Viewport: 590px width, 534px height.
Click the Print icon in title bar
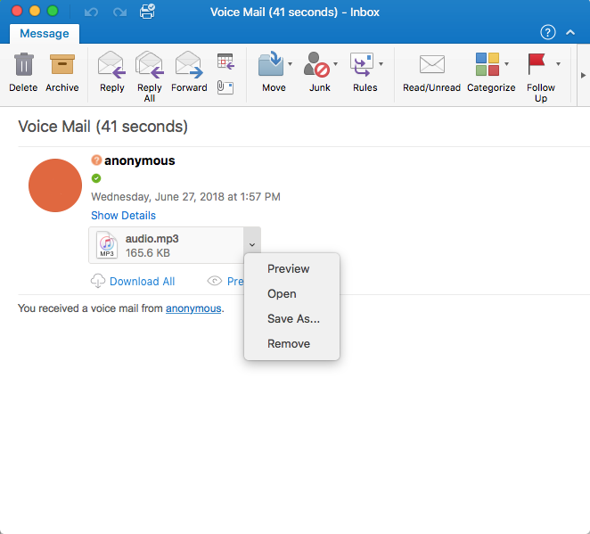(x=147, y=12)
